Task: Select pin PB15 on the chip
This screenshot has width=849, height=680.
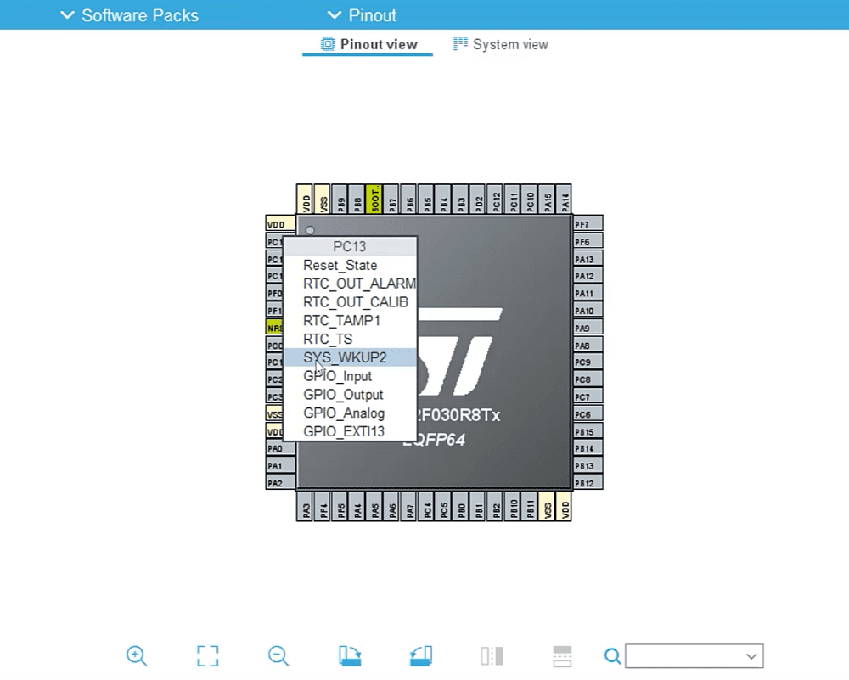Action: coord(588,431)
